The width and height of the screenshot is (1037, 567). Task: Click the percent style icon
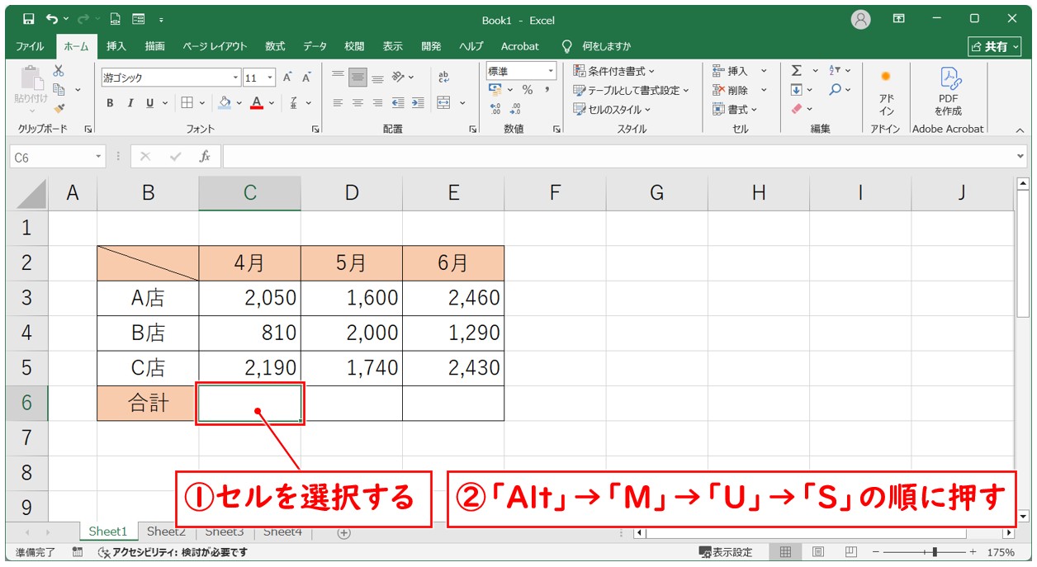tap(527, 90)
